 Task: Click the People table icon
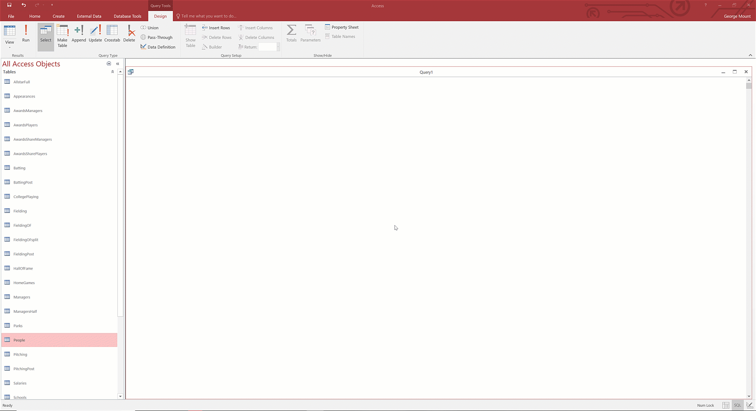[7, 340]
